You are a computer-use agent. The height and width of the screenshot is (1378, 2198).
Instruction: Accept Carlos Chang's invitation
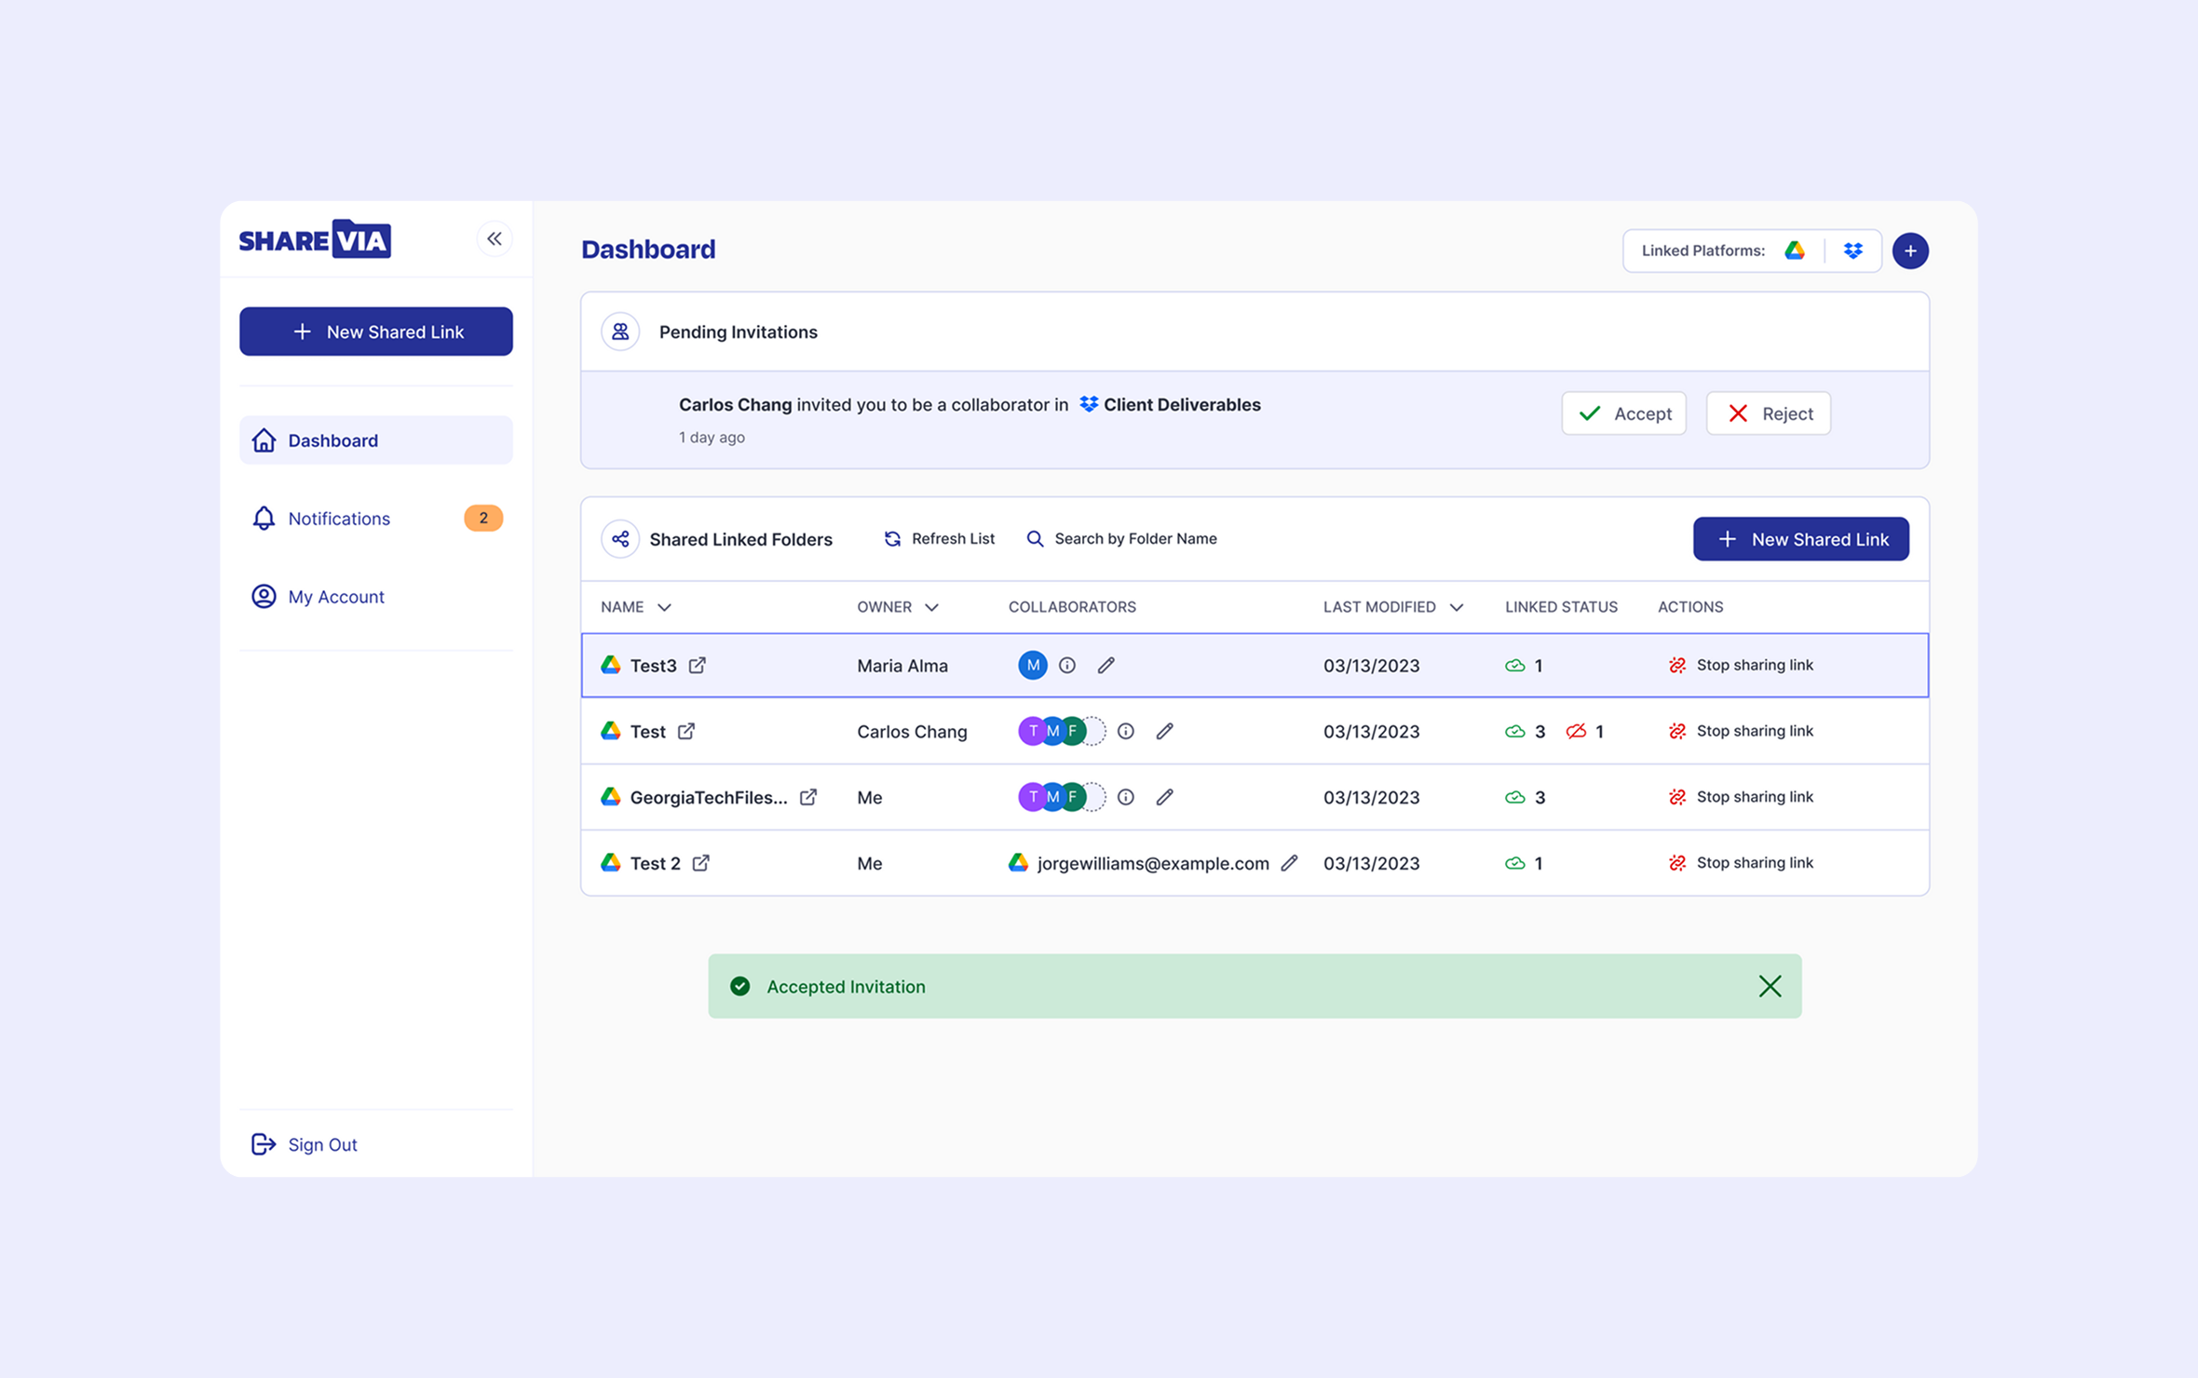pyautogui.click(x=1623, y=413)
